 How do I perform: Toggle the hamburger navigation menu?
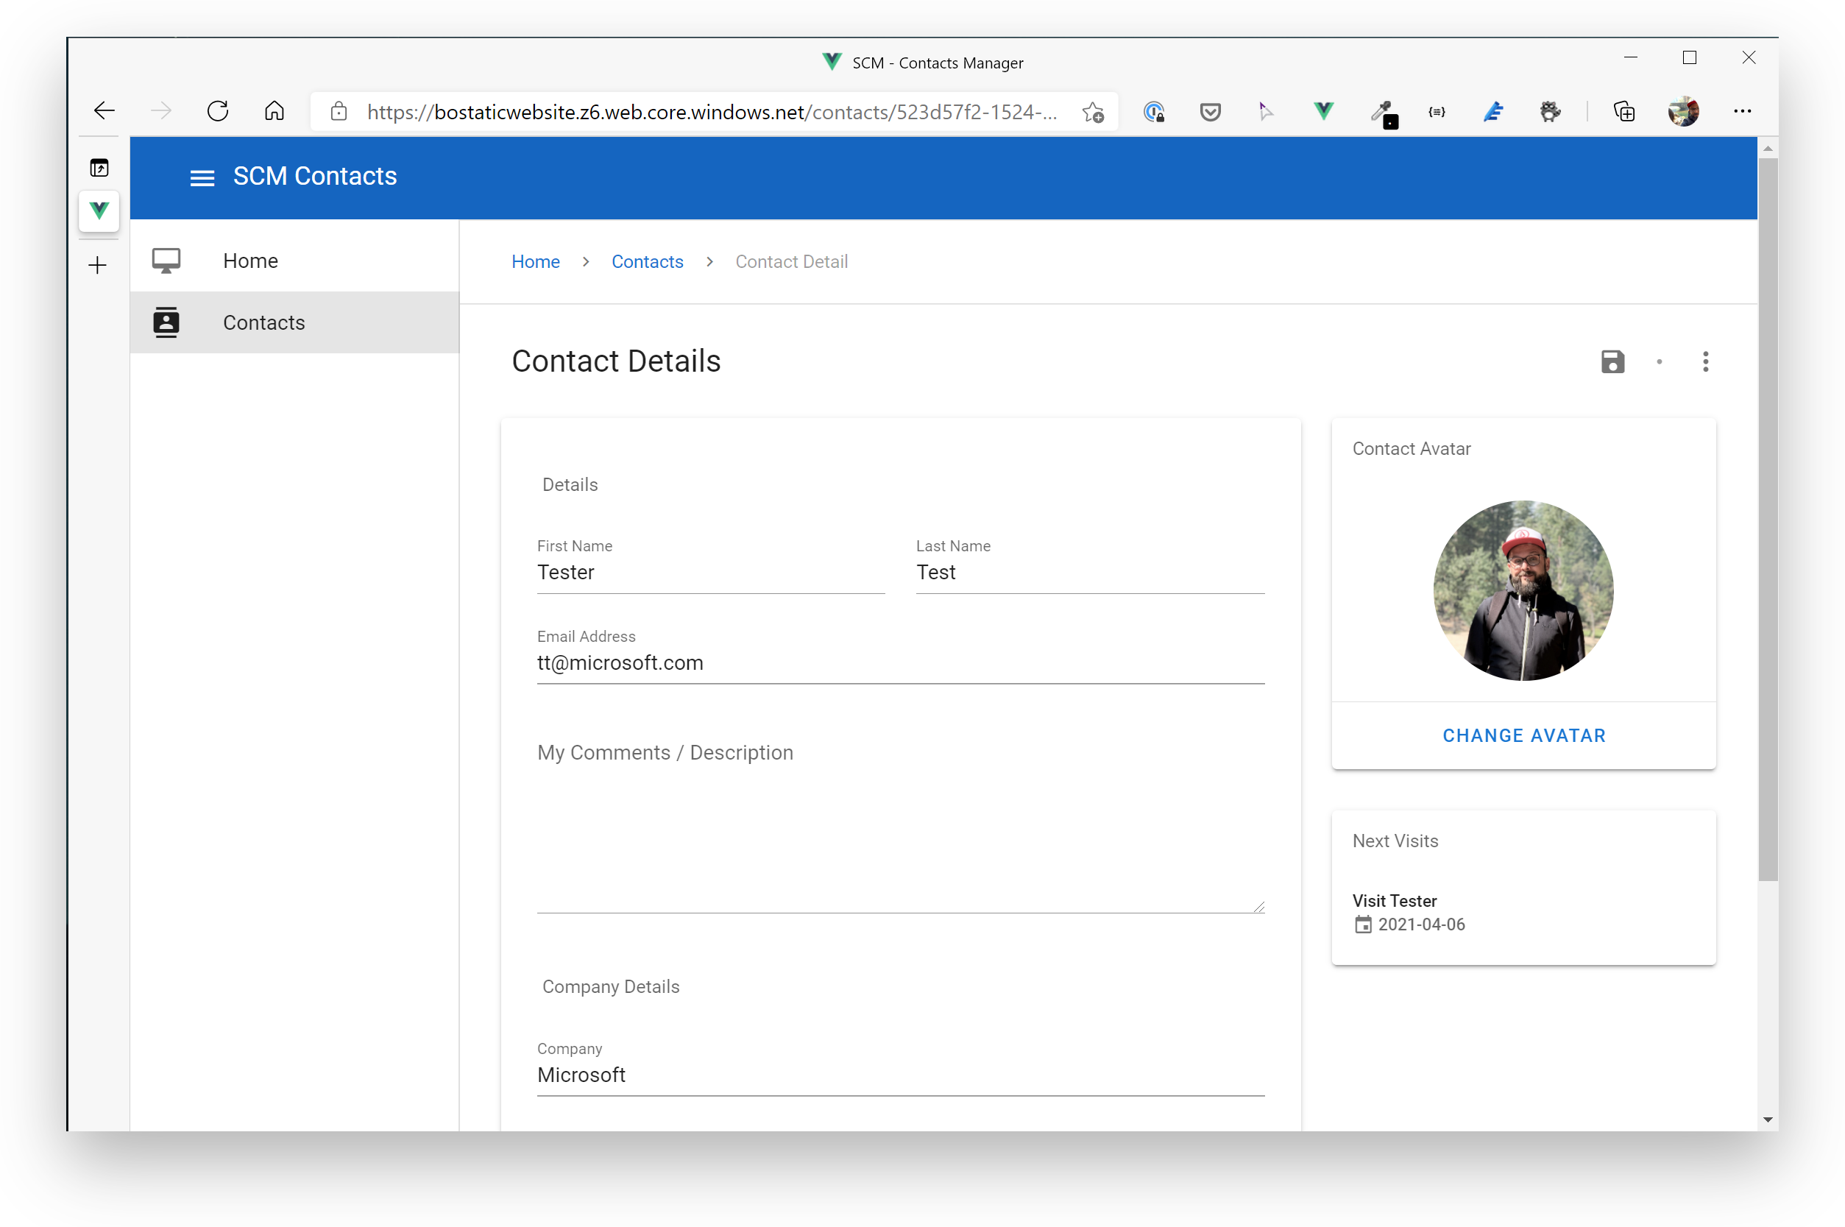202,177
